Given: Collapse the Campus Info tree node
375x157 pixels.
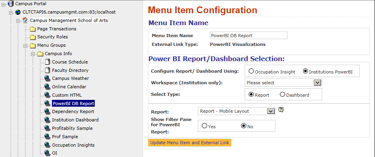Looking at the screenshot, I should [x=33, y=54].
